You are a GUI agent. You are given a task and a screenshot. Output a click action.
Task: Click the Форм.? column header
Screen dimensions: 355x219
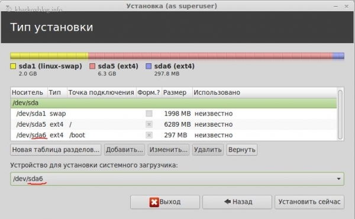tap(149, 92)
